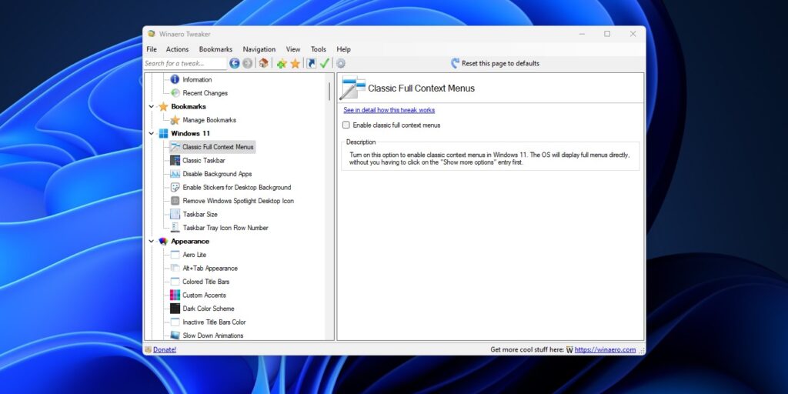Select 'Taskbar Size' text in tree

(x=200, y=214)
